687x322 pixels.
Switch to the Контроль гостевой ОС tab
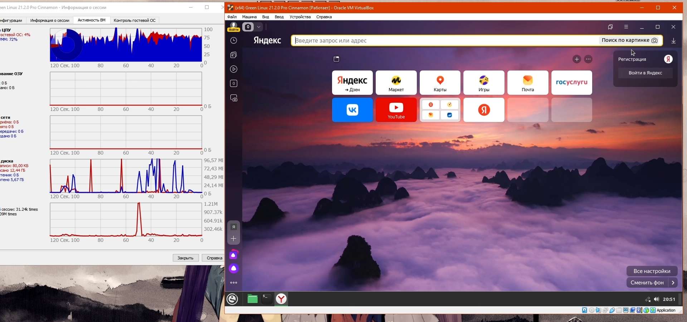tap(135, 20)
